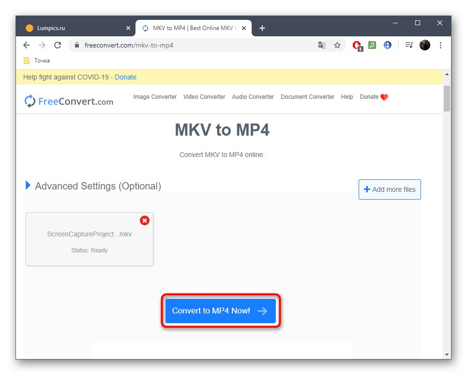Open the Chrome three-dot menu

(x=441, y=45)
